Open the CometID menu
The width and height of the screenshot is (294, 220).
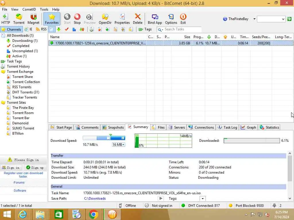[x=29, y=9]
